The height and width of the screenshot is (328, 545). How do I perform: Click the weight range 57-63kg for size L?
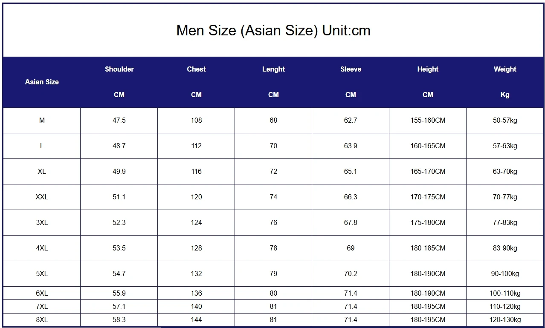pos(504,146)
